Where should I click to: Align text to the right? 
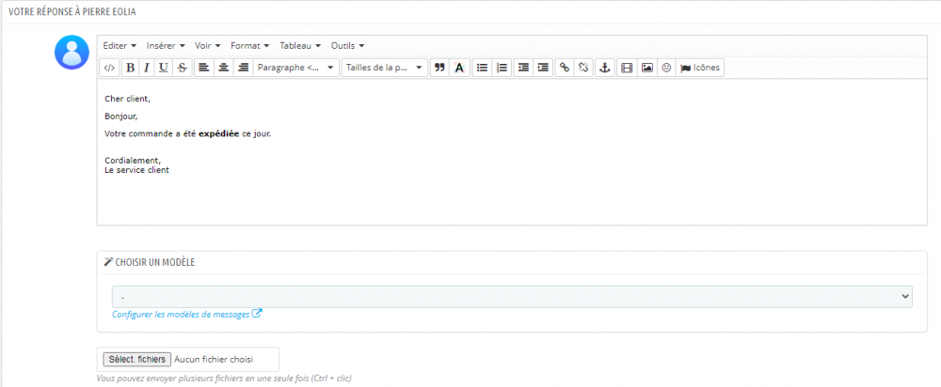[x=243, y=68]
